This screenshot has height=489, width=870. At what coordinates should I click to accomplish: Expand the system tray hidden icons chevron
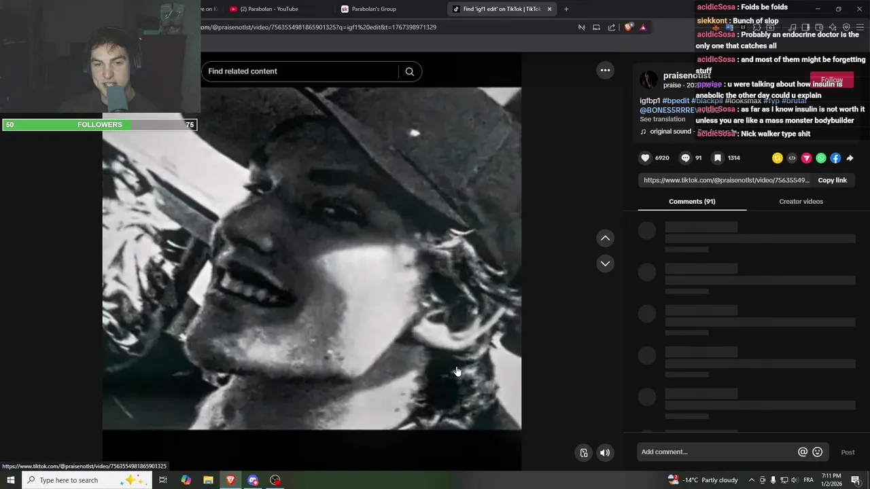point(751,480)
